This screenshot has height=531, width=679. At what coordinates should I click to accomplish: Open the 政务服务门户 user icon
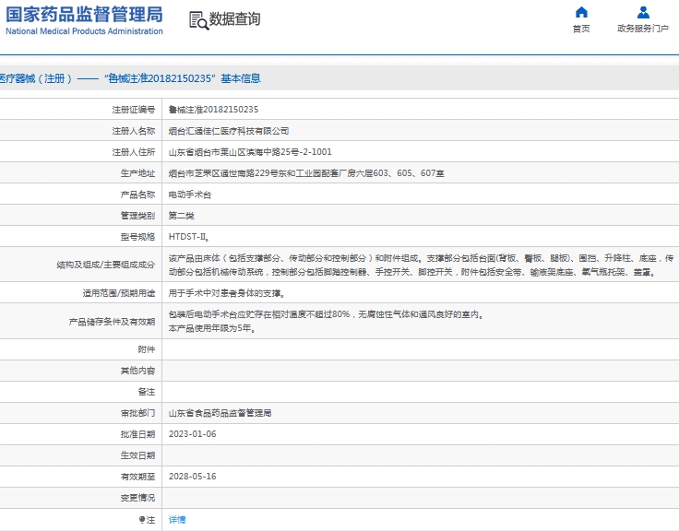click(x=643, y=12)
